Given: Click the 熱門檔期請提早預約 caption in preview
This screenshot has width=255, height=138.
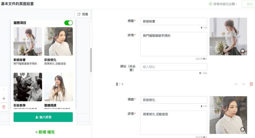Looking at the screenshot, I should point(25,63).
